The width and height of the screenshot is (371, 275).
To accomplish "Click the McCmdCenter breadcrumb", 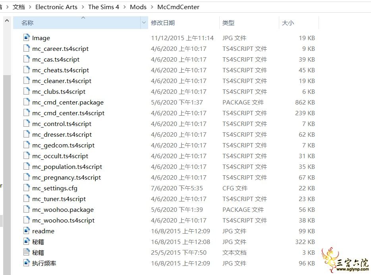I will [x=178, y=7].
